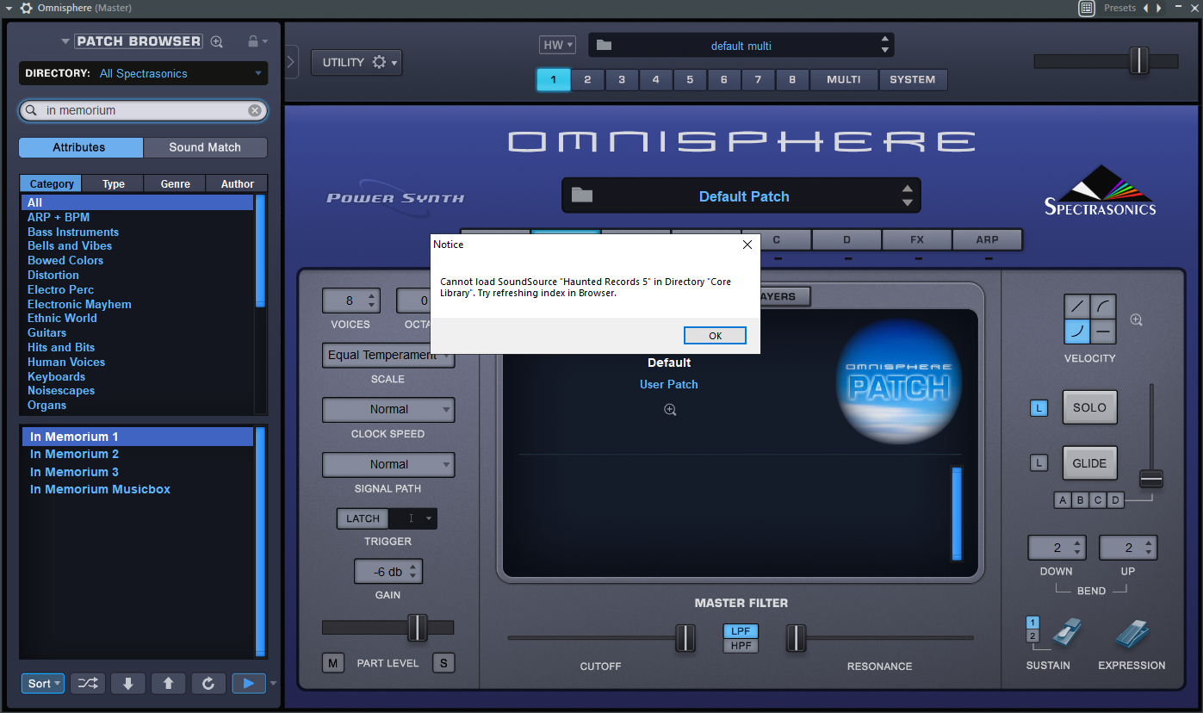
Task: Open the UTILITY menu dropdown
Action: click(x=357, y=62)
